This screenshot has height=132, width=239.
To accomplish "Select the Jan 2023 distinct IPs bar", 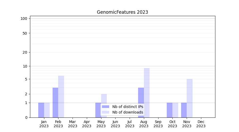I will tap(41, 110).
